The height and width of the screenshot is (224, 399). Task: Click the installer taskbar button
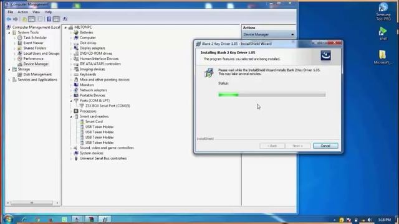[x=105, y=219]
